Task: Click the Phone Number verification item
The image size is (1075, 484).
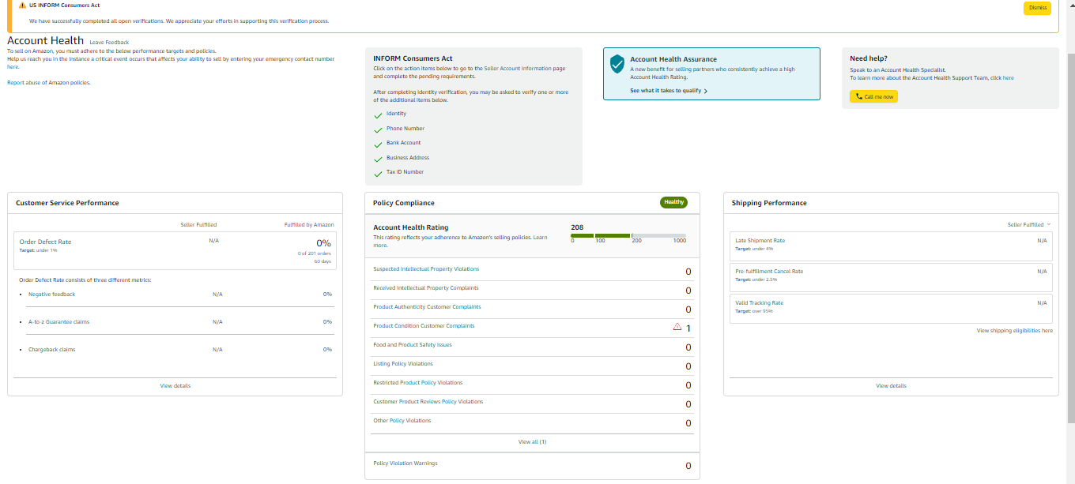Action: click(405, 129)
